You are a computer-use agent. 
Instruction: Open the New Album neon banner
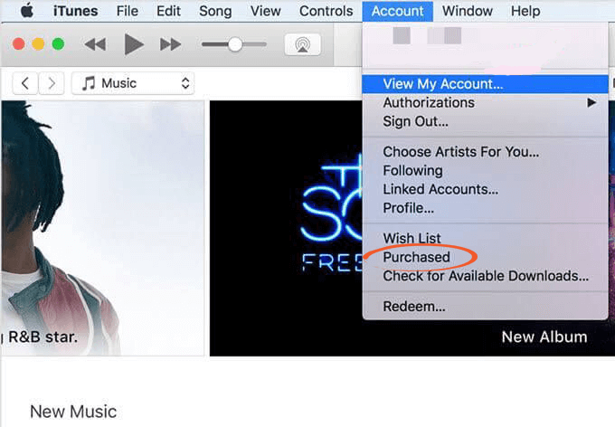coord(286,228)
